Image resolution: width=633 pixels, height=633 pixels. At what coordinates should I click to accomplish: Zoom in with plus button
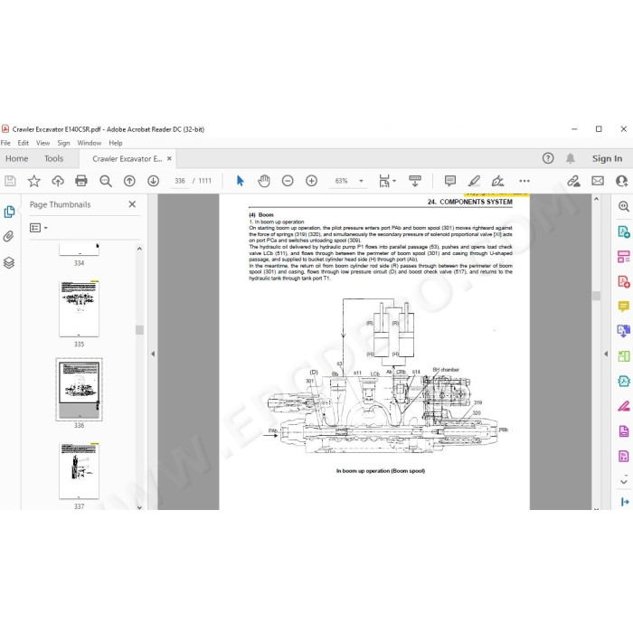coord(311,181)
